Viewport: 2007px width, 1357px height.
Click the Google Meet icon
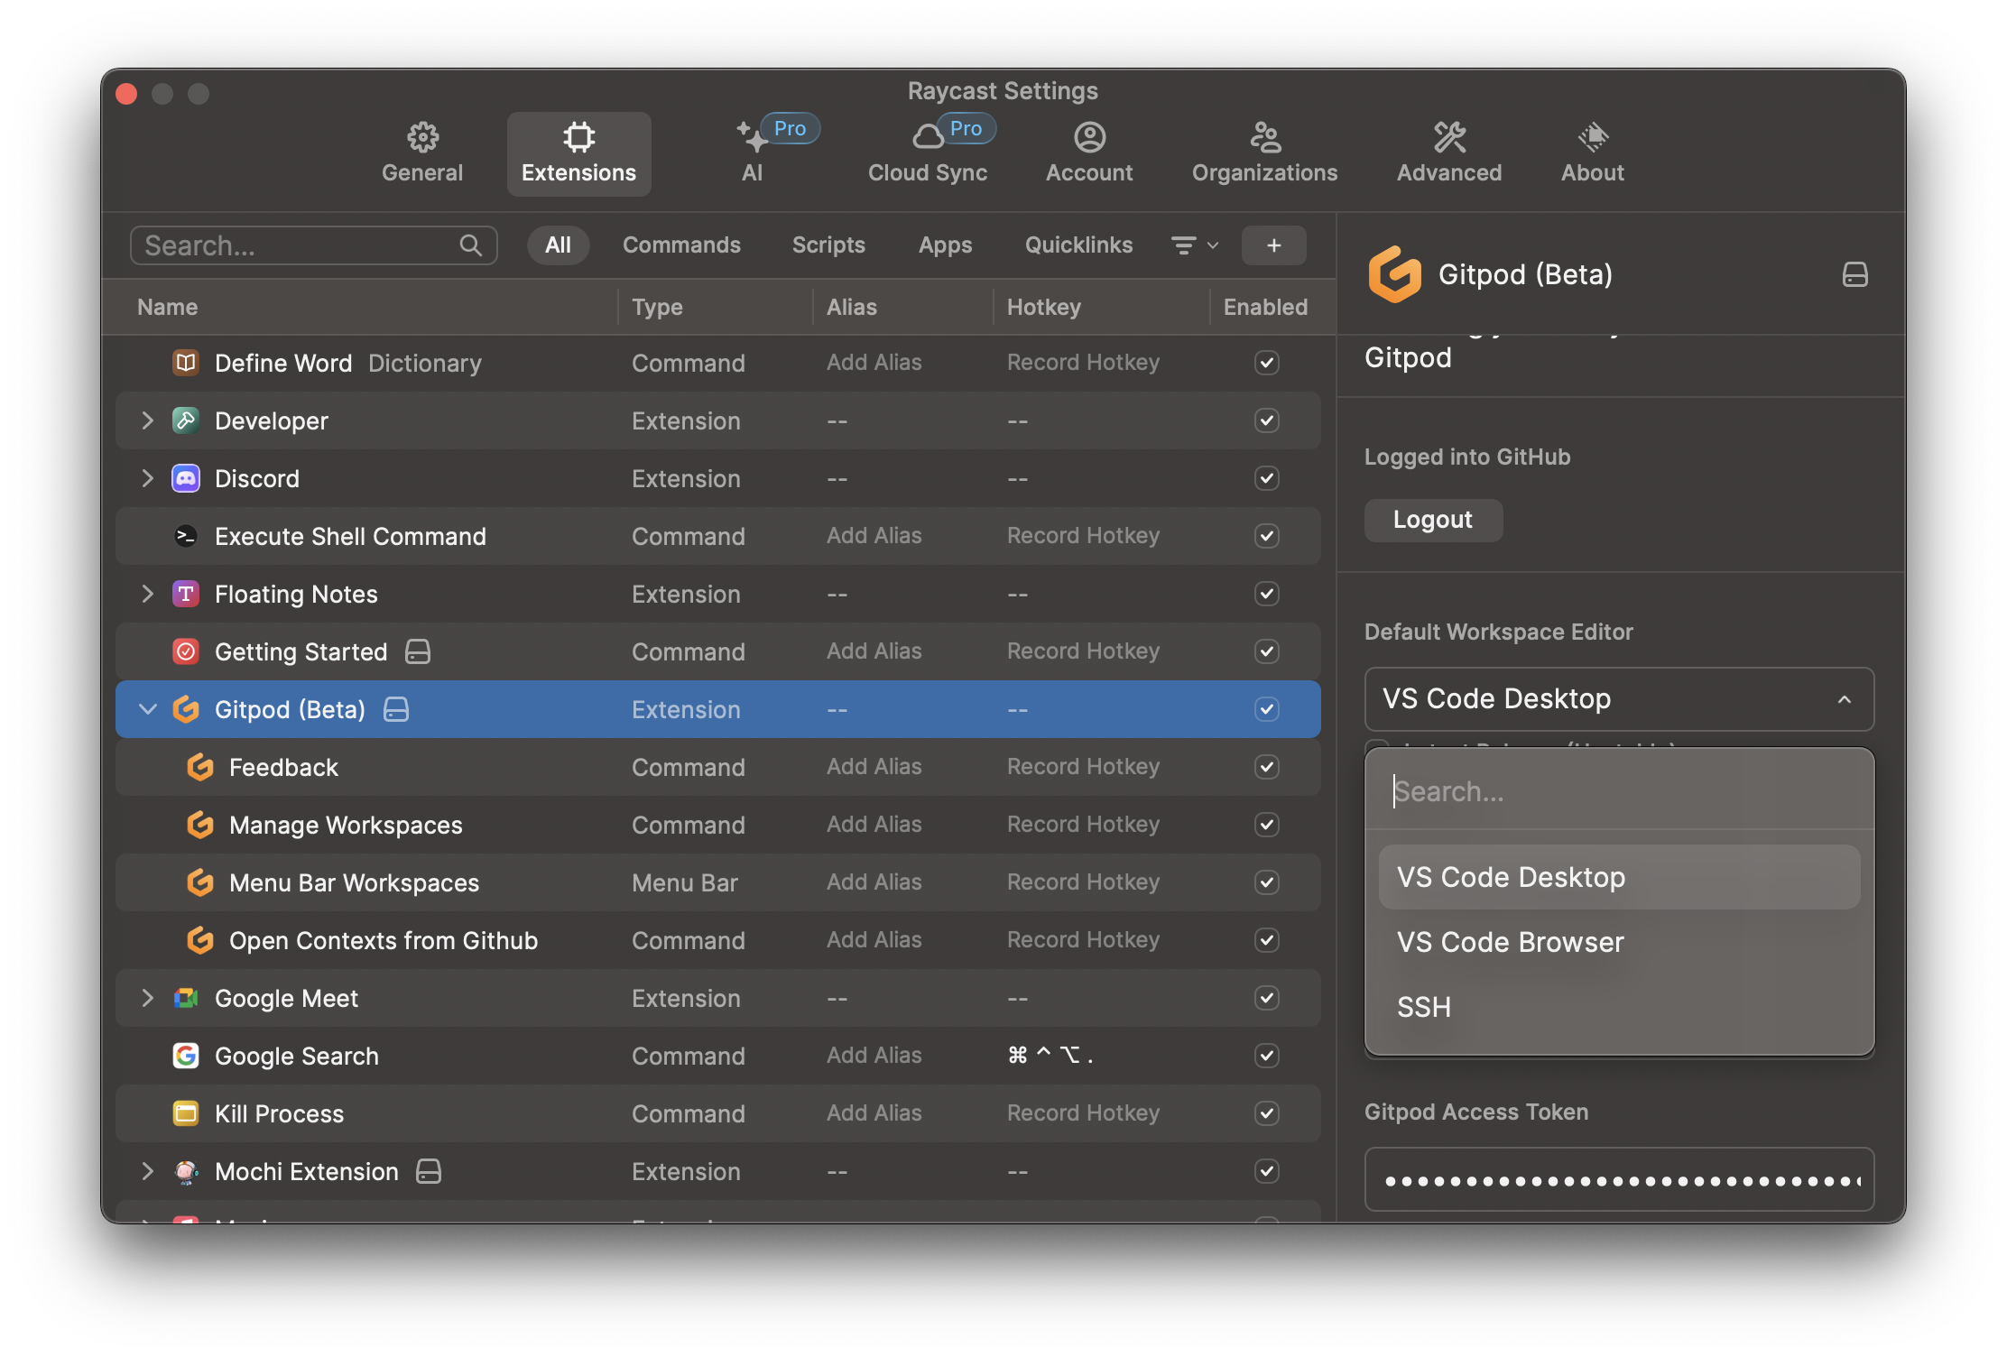click(x=186, y=998)
